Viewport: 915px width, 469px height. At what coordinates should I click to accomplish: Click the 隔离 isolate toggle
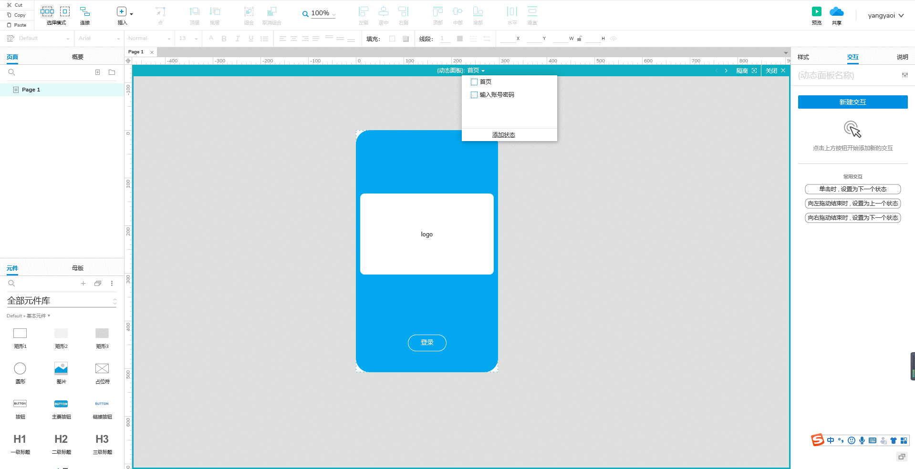pos(746,71)
